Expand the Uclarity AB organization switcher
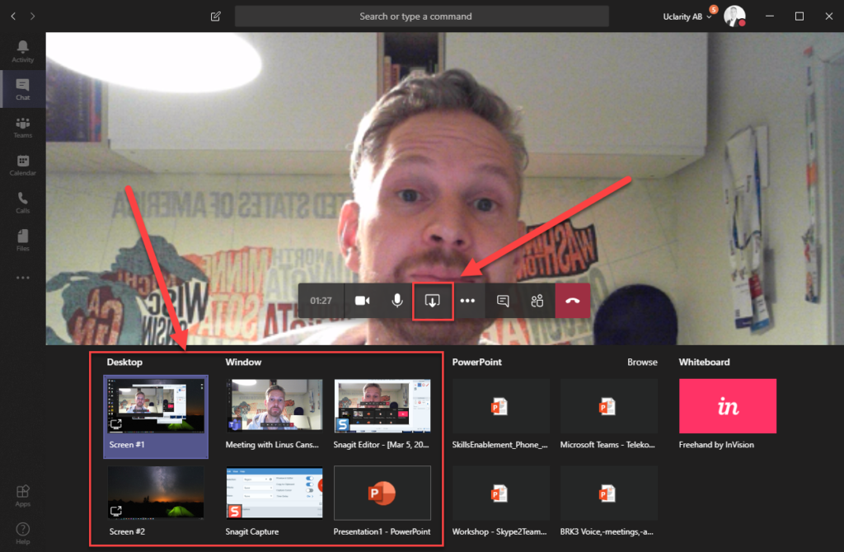 pos(687,16)
